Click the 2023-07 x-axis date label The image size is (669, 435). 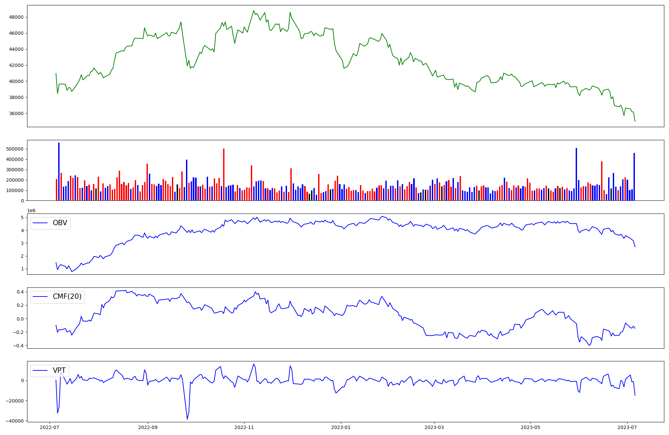click(627, 427)
